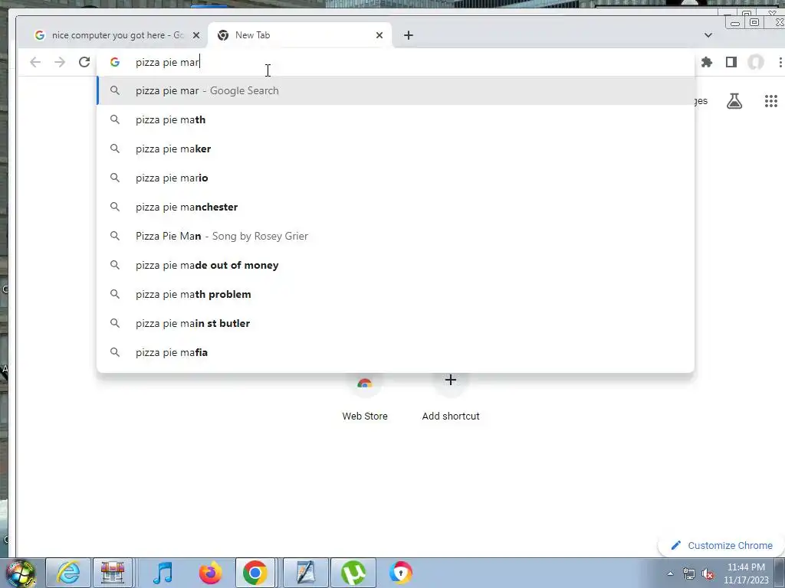
Task: Choose the 'pizza pie mafia' suggestion
Action: point(396,352)
